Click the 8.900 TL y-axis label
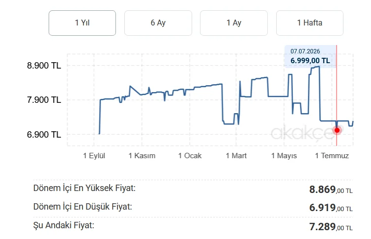 tap(44, 65)
